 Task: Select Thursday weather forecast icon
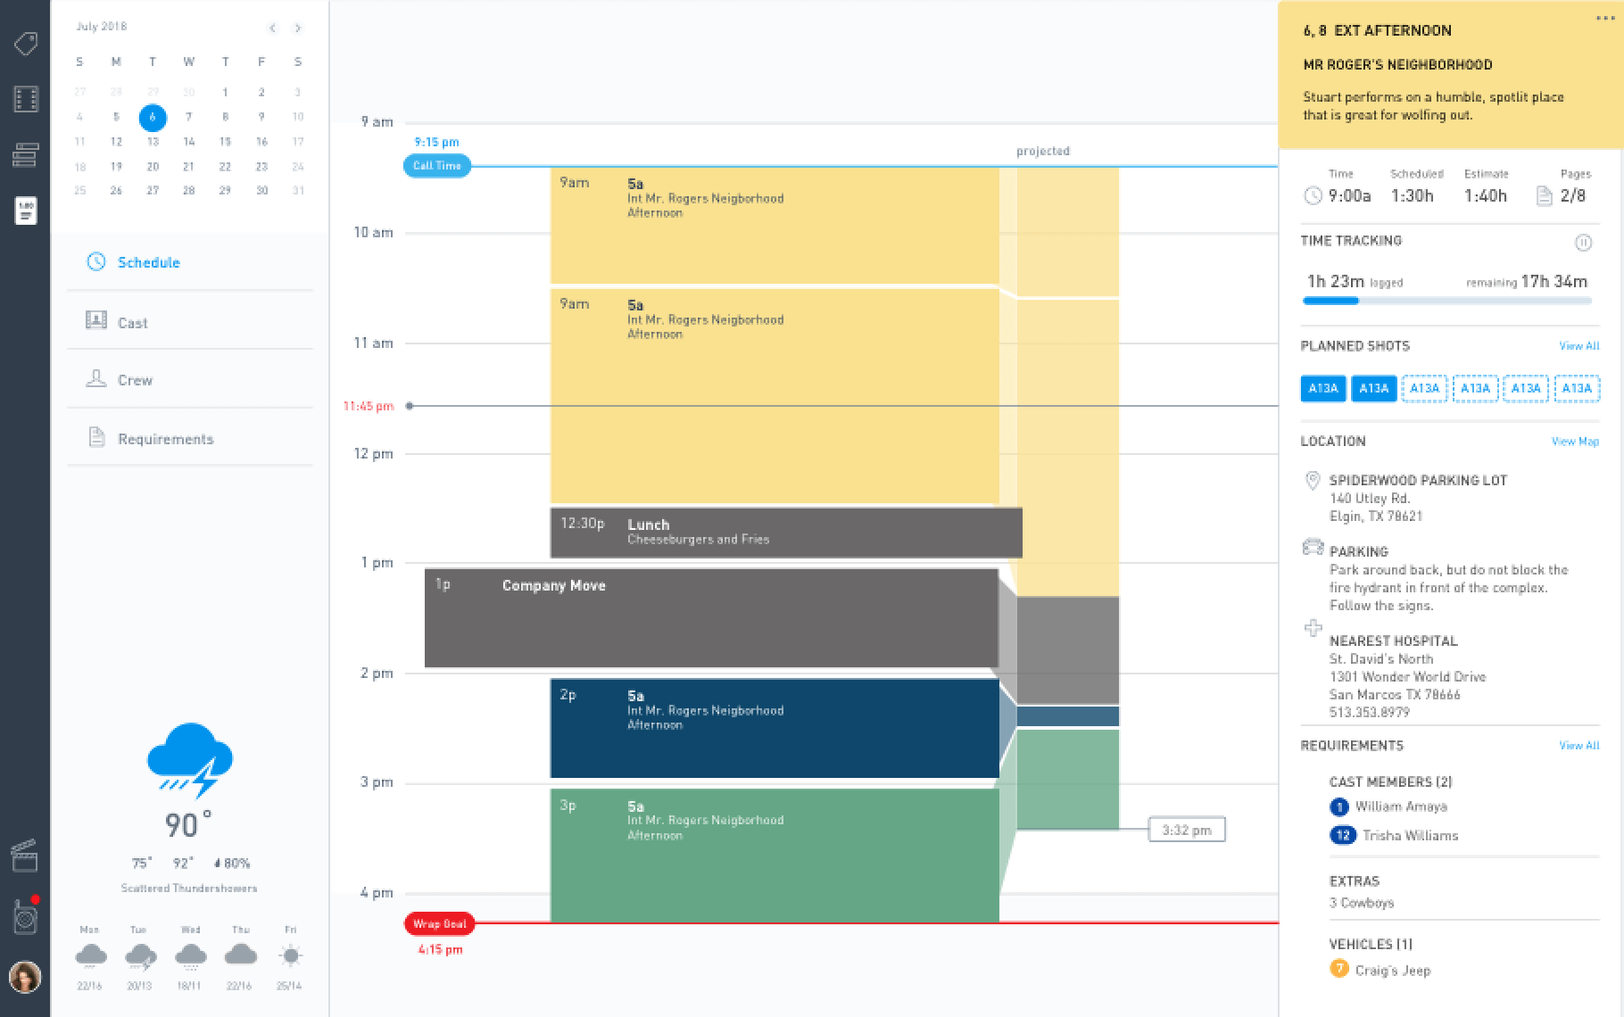tap(240, 955)
